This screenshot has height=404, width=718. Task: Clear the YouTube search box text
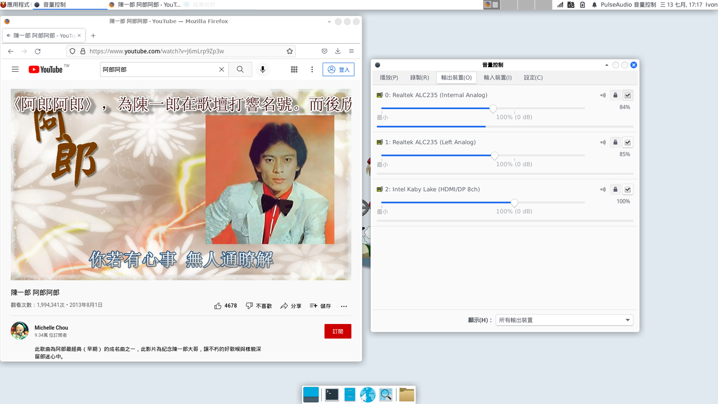click(x=222, y=69)
